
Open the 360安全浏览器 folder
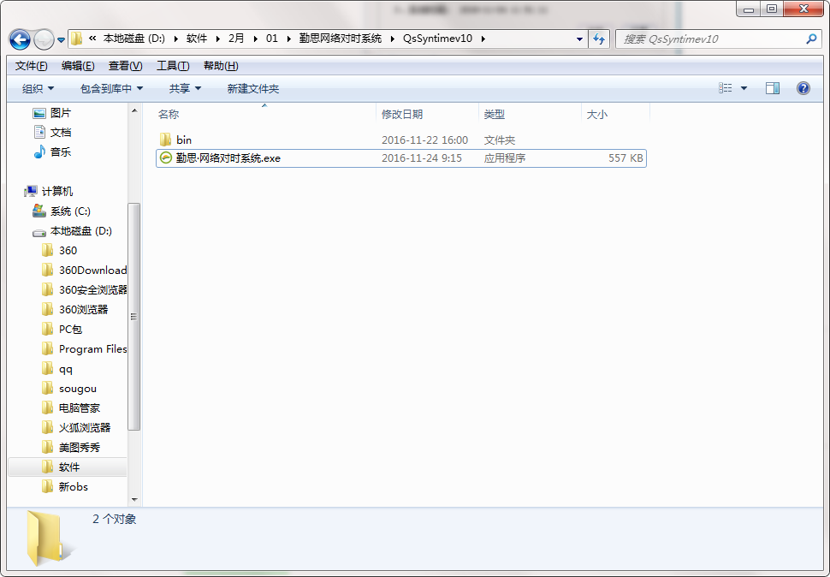click(x=84, y=289)
